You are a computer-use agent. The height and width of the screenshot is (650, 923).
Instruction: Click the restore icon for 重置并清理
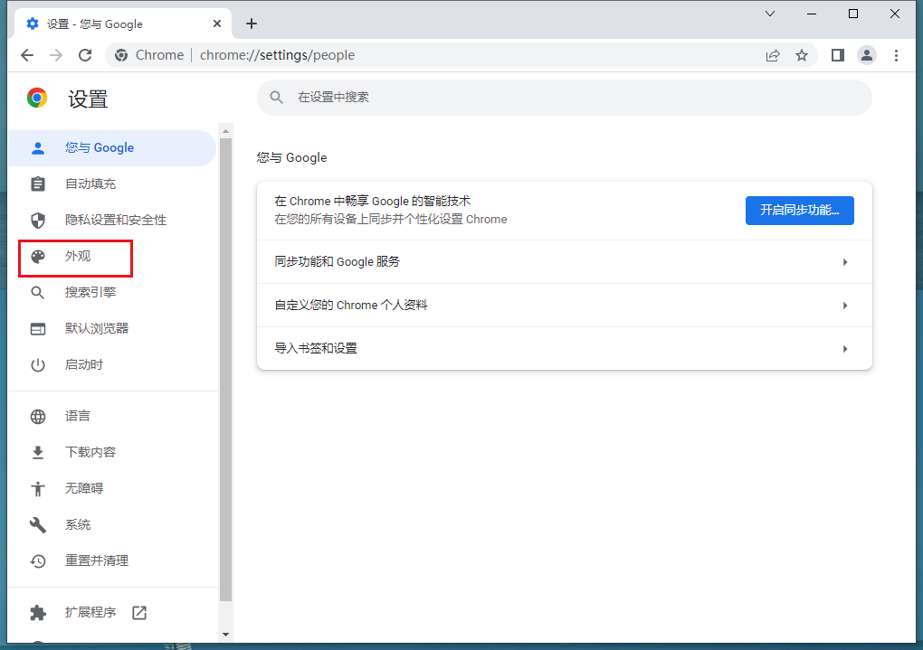[x=38, y=561]
